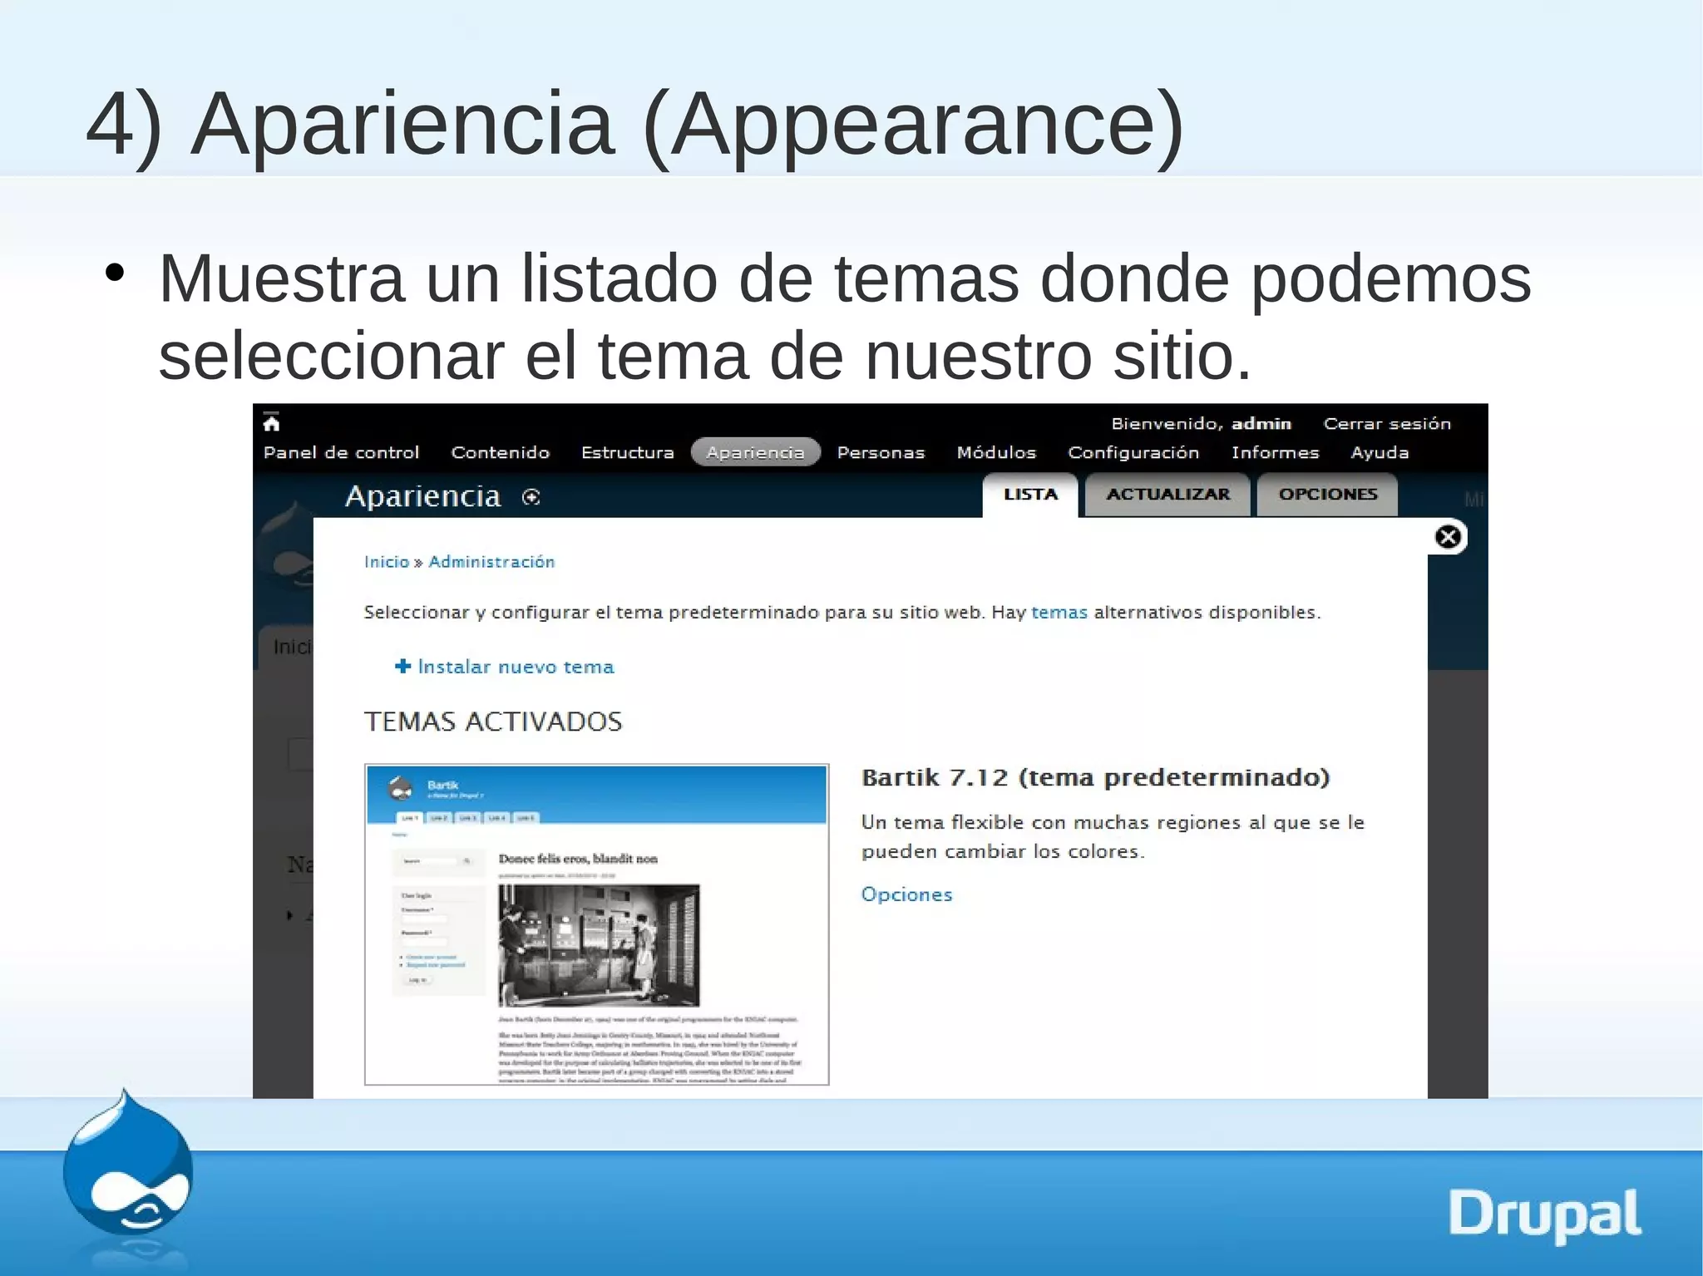This screenshot has height=1276, width=1703.
Task: Follow the Inicio breadcrumb link
Action: (x=387, y=562)
